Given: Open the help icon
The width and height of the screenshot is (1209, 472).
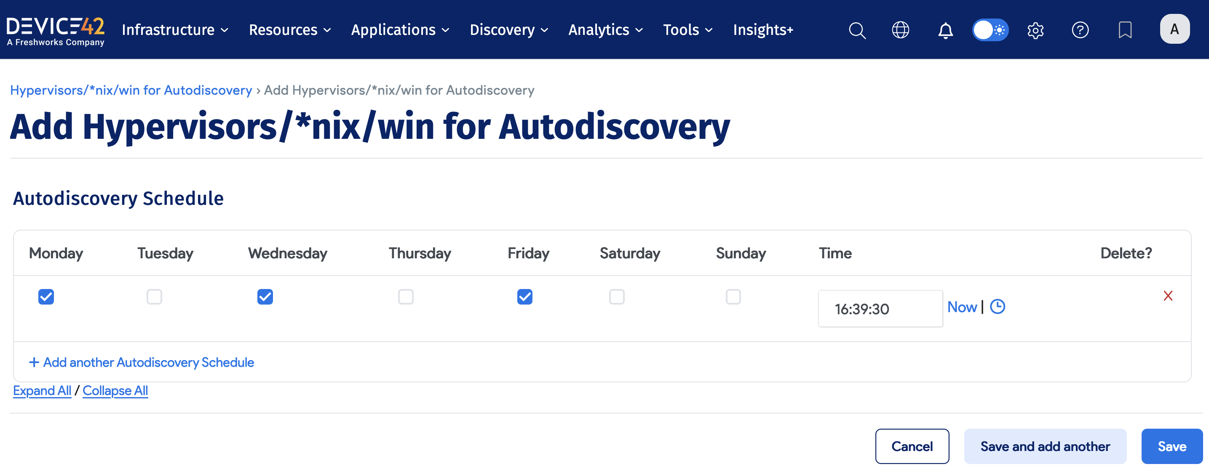Looking at the screenshot, I should tap(1081, 30).
